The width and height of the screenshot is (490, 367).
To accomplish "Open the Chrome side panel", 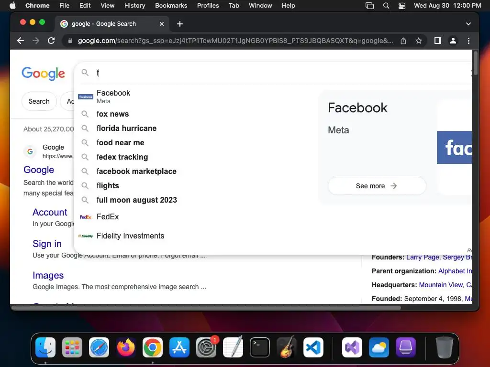I will [x=438, y=41].
